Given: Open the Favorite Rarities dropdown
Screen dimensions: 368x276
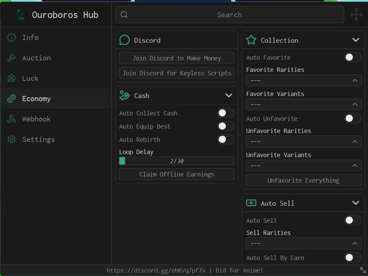Looking at the screenshot, I should [x=303, y=81].
